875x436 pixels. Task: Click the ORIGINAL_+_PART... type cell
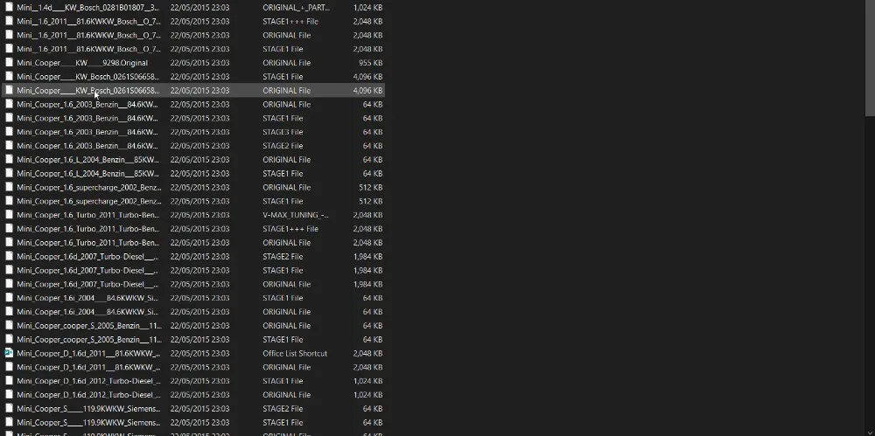pos(296,8)
